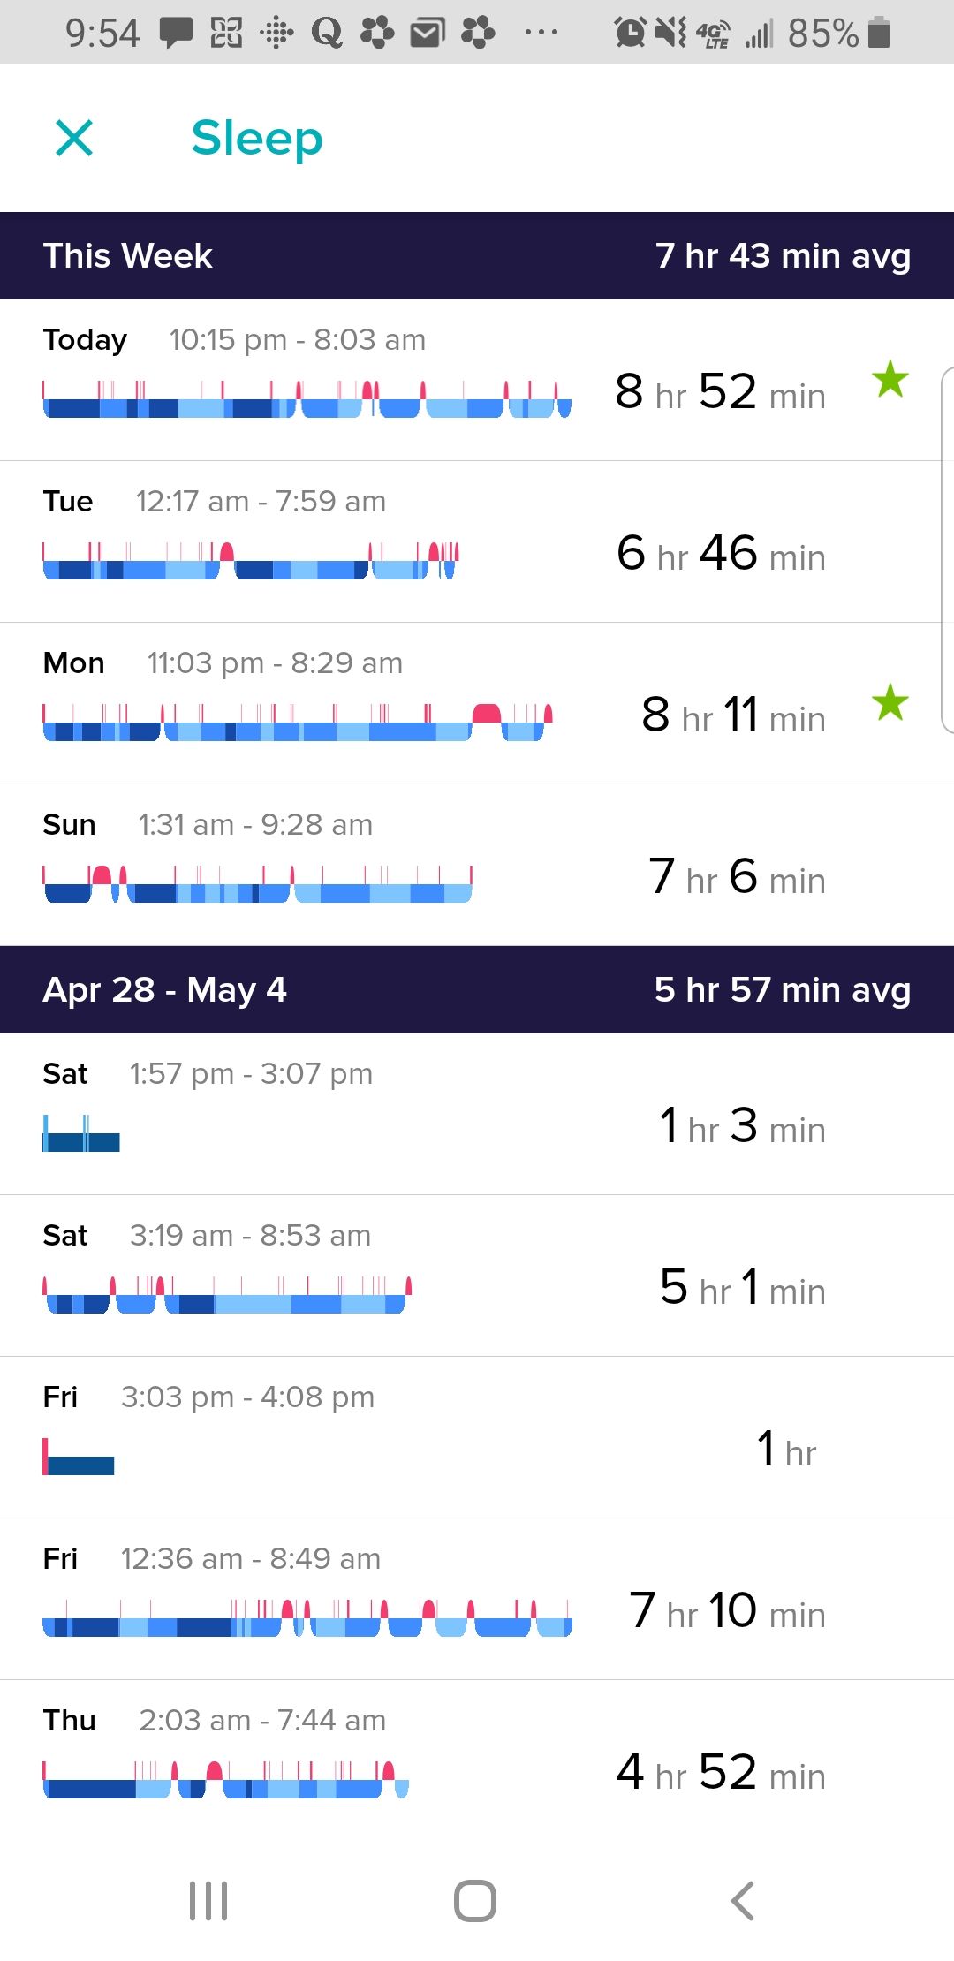Image resolution: width=954 pixels, height=1961 pixels.
Task: Tap the This Week average header
Action: click(477, 256)
